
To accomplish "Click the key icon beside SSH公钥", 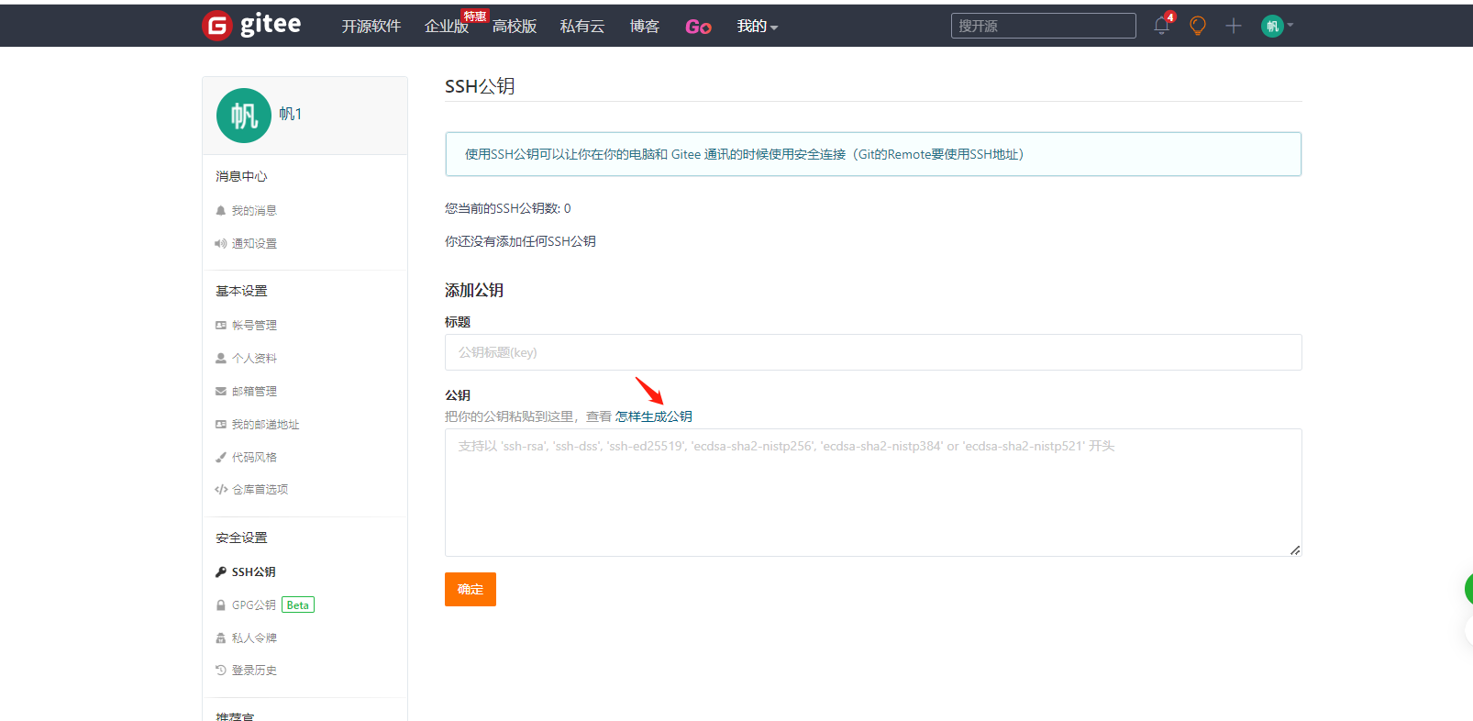I will [221, 572].
